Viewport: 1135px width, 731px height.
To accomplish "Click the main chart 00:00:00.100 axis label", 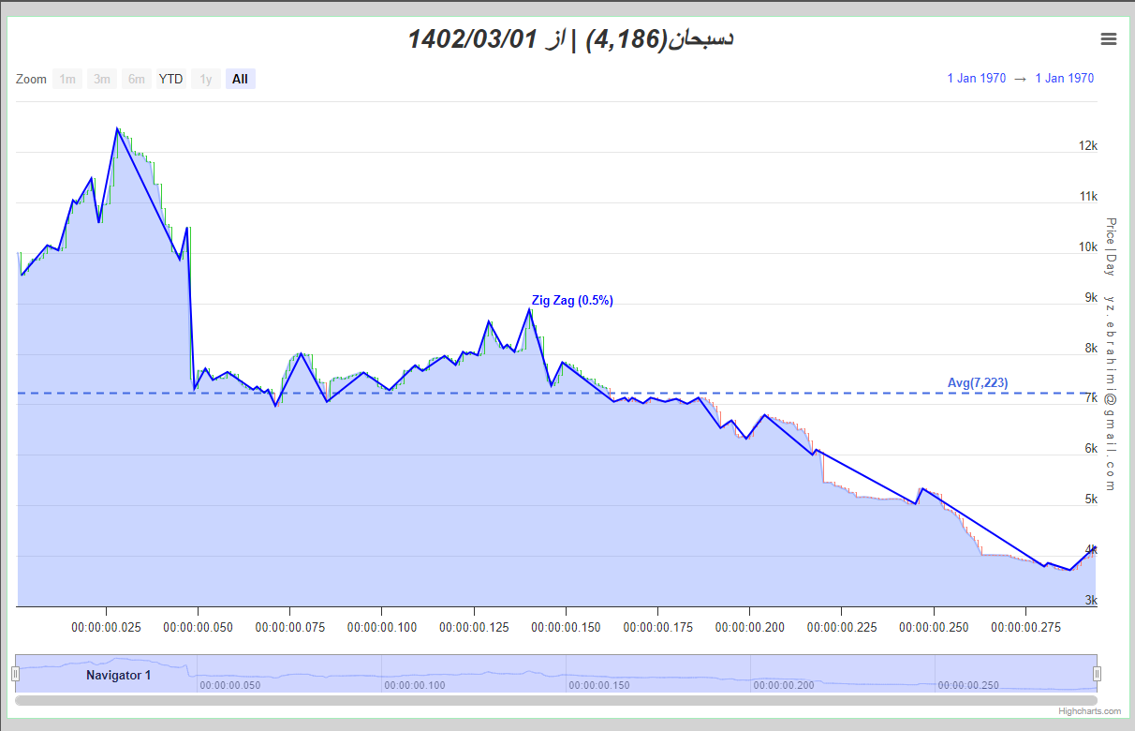I will point(382,627).
